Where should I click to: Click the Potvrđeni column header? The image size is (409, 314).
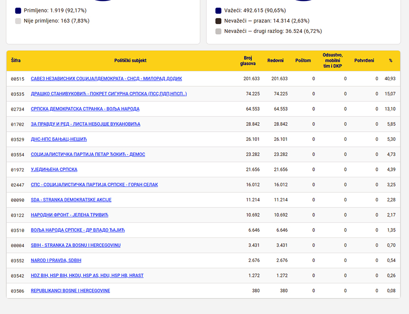(364, 61)
